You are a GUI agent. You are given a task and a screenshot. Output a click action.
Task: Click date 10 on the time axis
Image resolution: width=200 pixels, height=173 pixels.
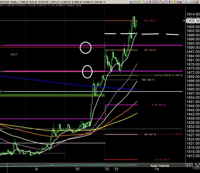(x=77, y=169)
